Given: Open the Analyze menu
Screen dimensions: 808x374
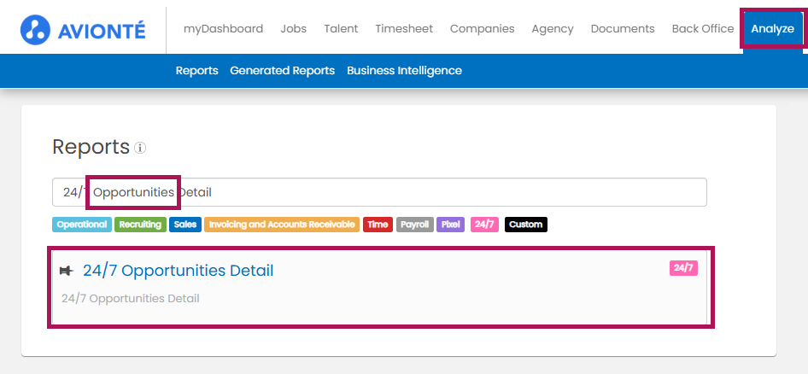Looking at the screenshot, I should point(772,29).
